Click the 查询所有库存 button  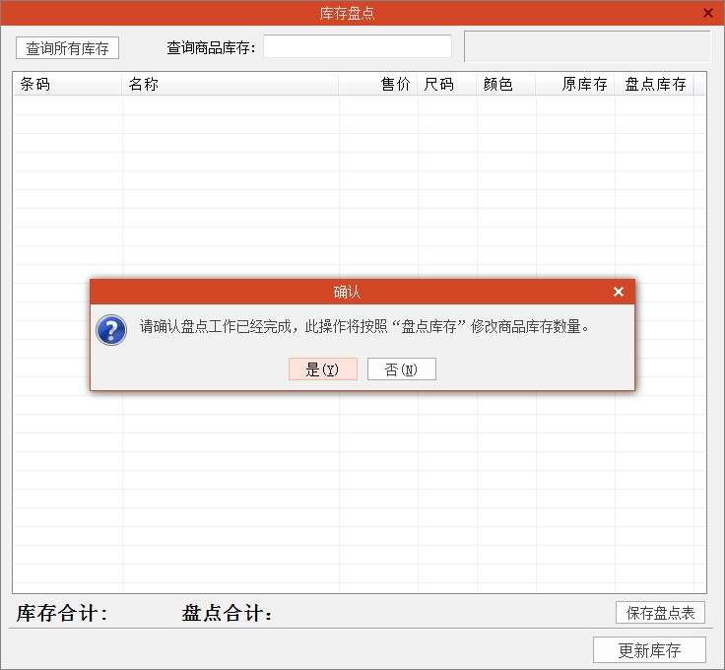point(68,48)
